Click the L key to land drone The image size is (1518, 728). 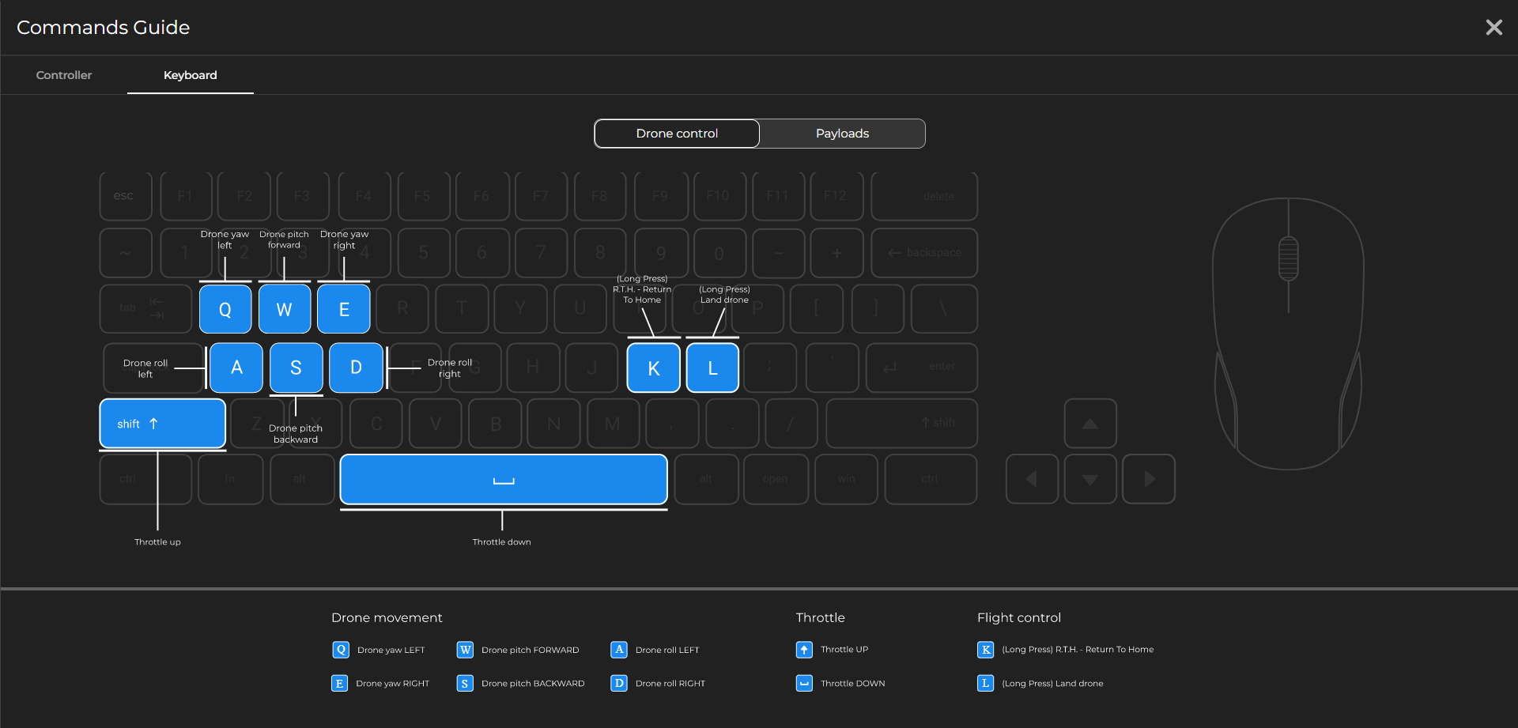coord(712,368)
